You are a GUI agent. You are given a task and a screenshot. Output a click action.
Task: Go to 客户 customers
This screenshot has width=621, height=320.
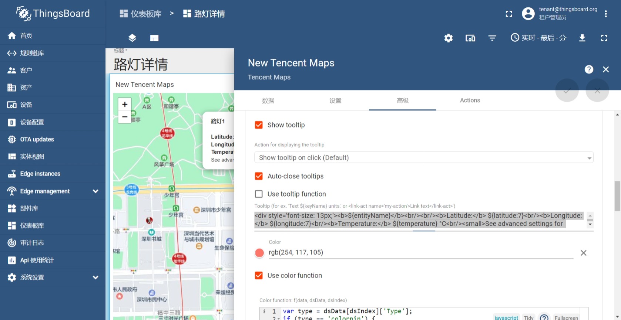[x=53, y=70]
